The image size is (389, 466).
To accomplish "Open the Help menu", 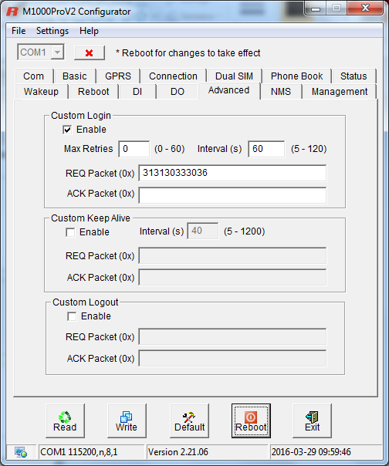I will click(89, 31).
